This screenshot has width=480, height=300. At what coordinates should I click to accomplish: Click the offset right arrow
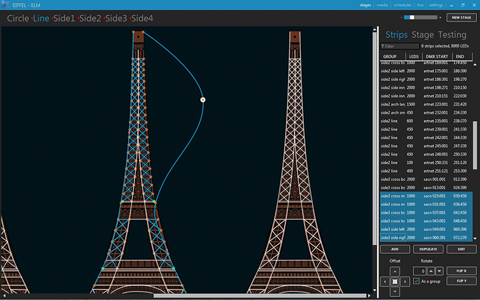tap(405, 281)
